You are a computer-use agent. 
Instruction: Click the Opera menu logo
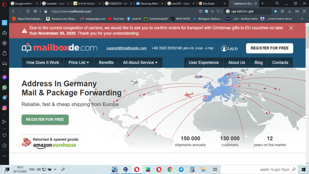coord(4,4)
